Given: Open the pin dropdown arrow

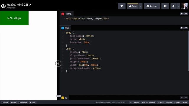Looking at the screenshot, I should (x=178, y=6).
